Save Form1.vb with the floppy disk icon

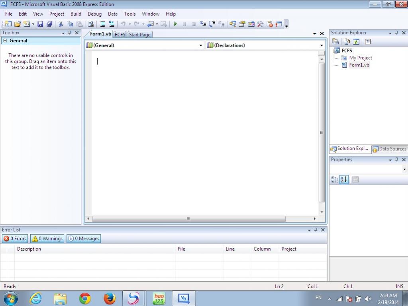point(40,24)
